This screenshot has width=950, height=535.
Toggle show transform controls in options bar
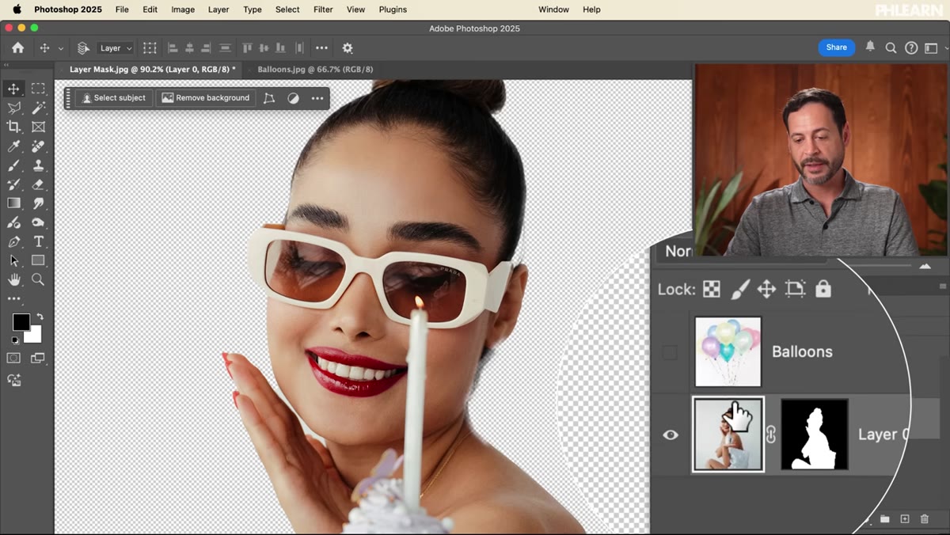pos(150,48)
